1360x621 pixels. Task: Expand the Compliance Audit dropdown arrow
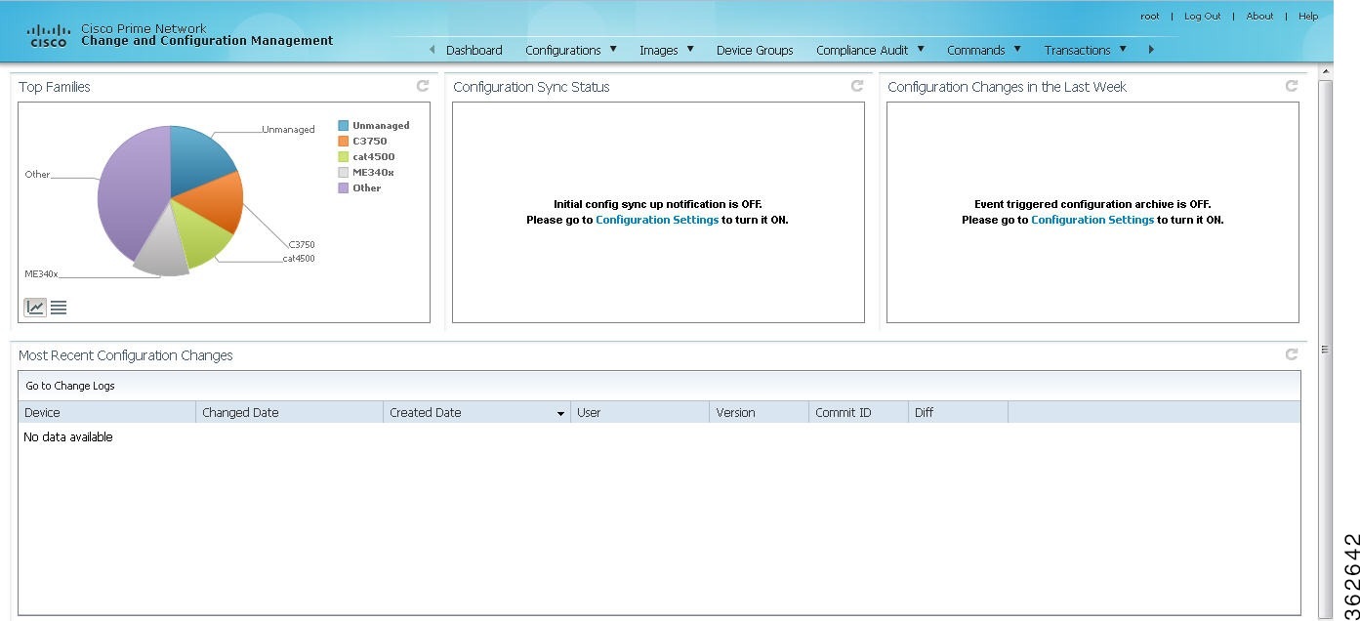(x=921, y=49)
